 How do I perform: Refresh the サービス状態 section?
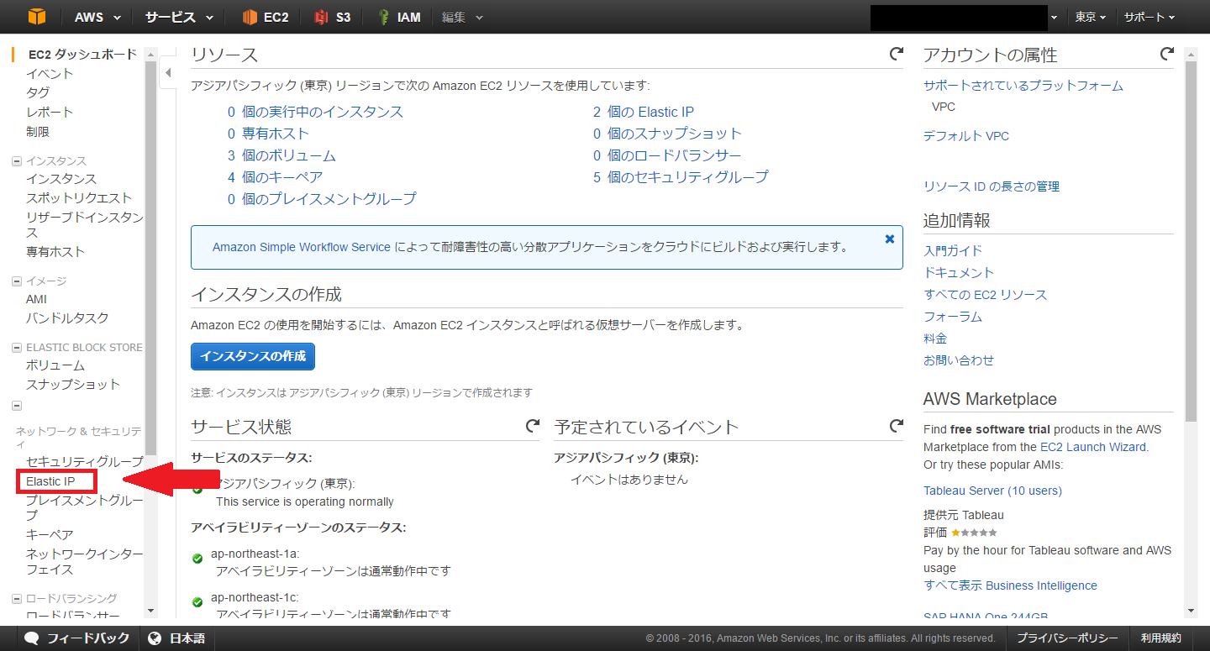pos(532,427)
